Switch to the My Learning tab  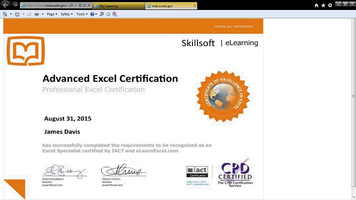118,6
